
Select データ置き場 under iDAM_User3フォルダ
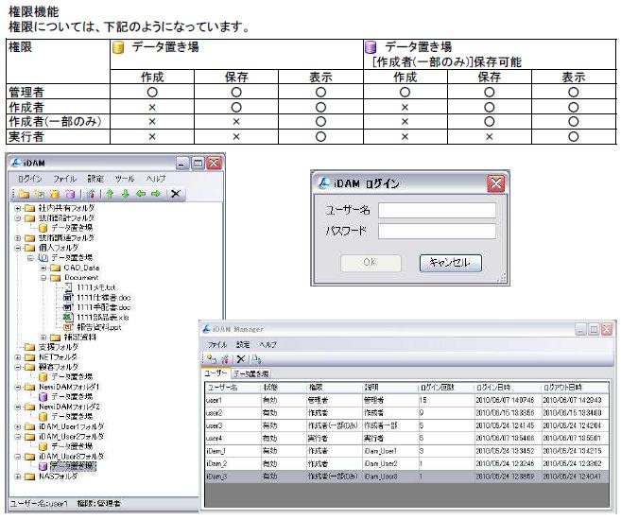click(73, 466)
